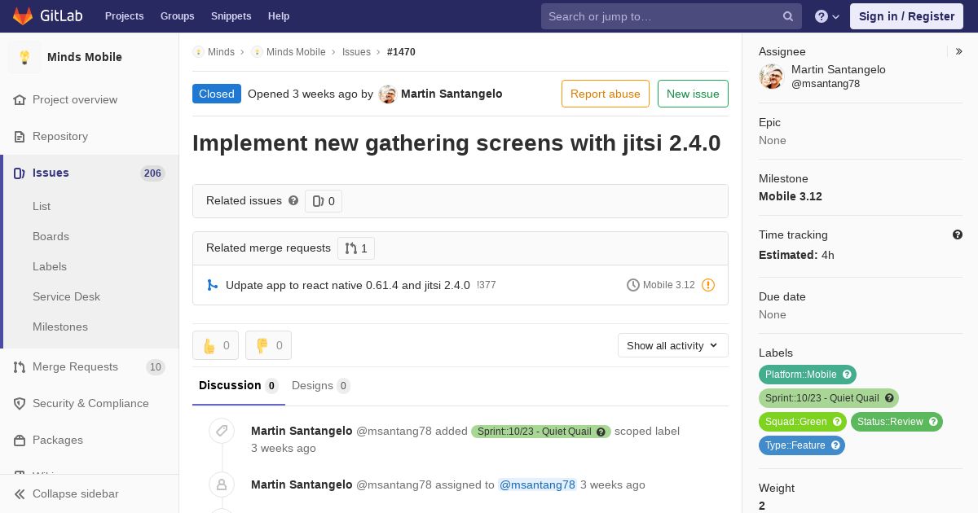Click help icon on Platform::Mobile label

click(847, 375)
